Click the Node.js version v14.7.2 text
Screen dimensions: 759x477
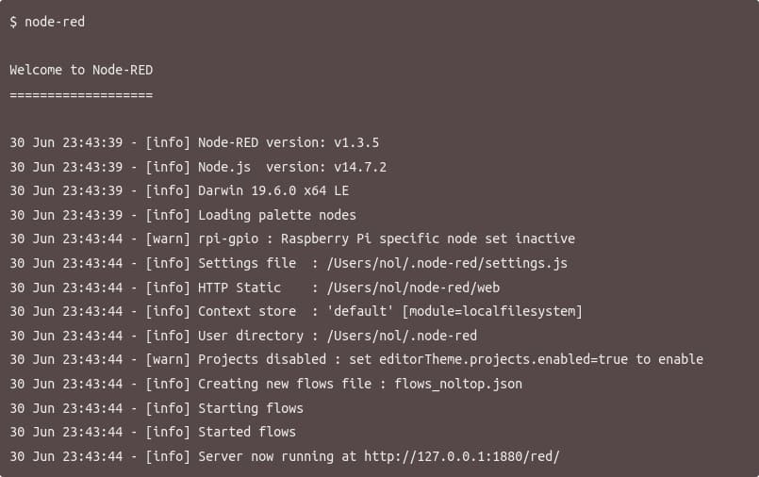coord(360,167)
